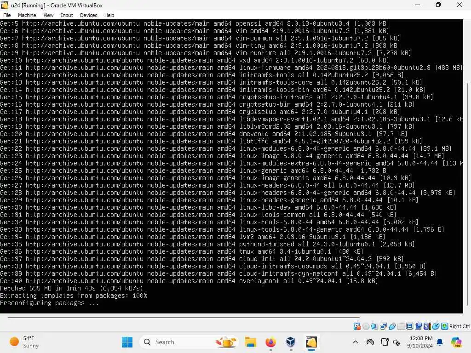This screenshot has width=471, height=353.
Task: Click the audio indicator in VirtualBox status bar
Action: pos(374,326)
